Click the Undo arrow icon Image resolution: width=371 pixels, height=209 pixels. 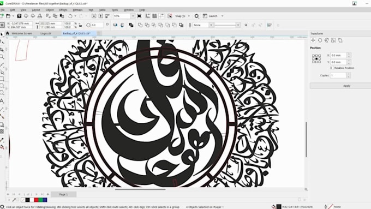click(x=70, y=16)
